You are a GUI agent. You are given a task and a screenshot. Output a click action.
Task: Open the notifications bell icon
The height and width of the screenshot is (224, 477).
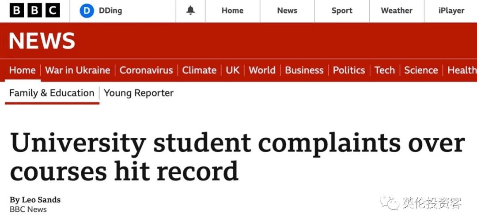point(190,11)
